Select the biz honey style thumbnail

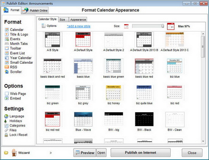pos(114,93)
